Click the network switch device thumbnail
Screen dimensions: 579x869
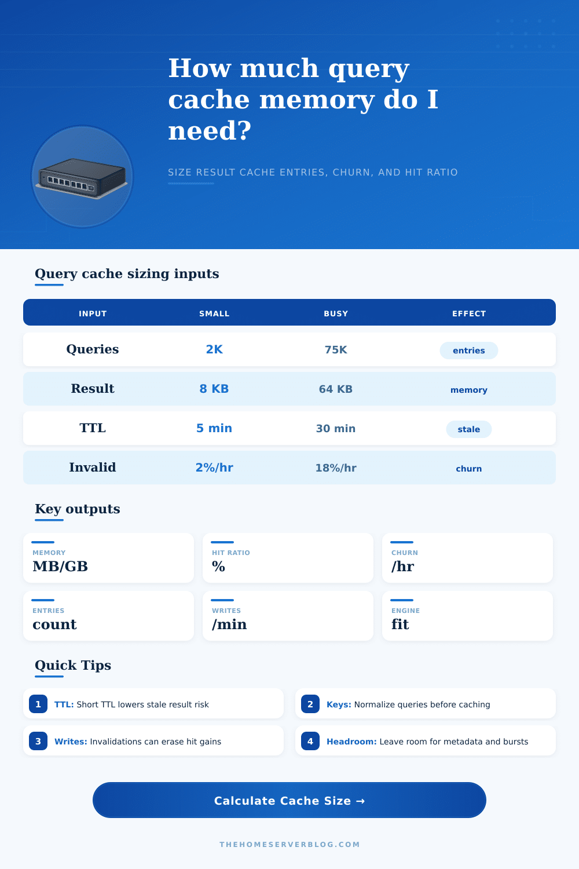tap(82, 177)
